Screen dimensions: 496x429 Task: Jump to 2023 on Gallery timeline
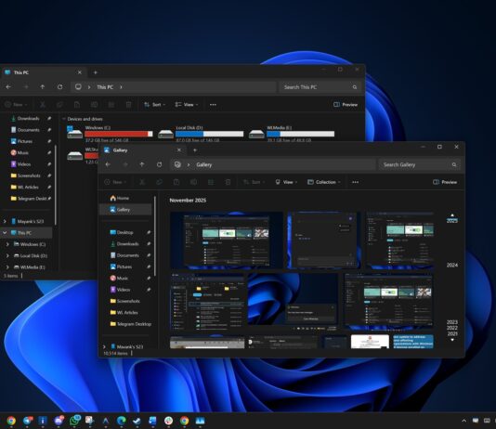[452, 322]
